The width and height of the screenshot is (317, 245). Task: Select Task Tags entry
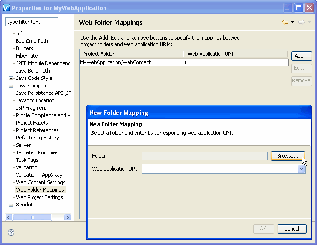pos(27,160)
